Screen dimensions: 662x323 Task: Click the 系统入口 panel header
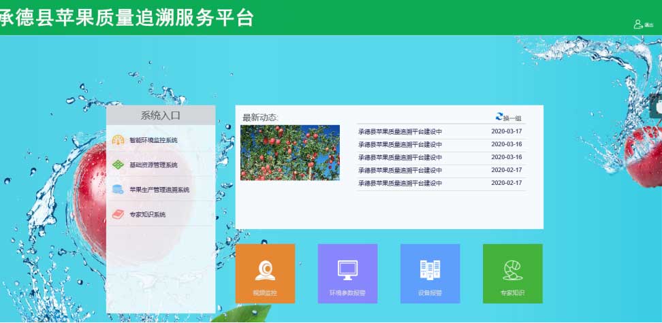[161, 116]
